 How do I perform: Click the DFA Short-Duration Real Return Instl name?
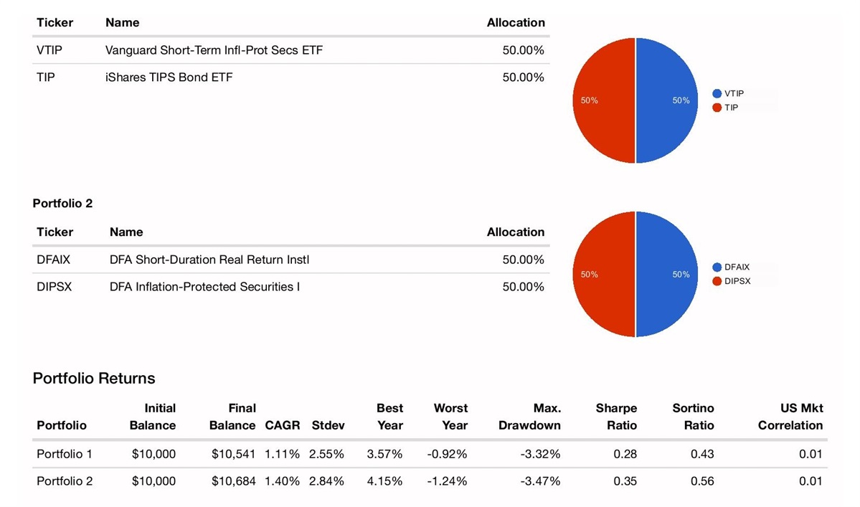pyautogui.click(x=209, y=260)
